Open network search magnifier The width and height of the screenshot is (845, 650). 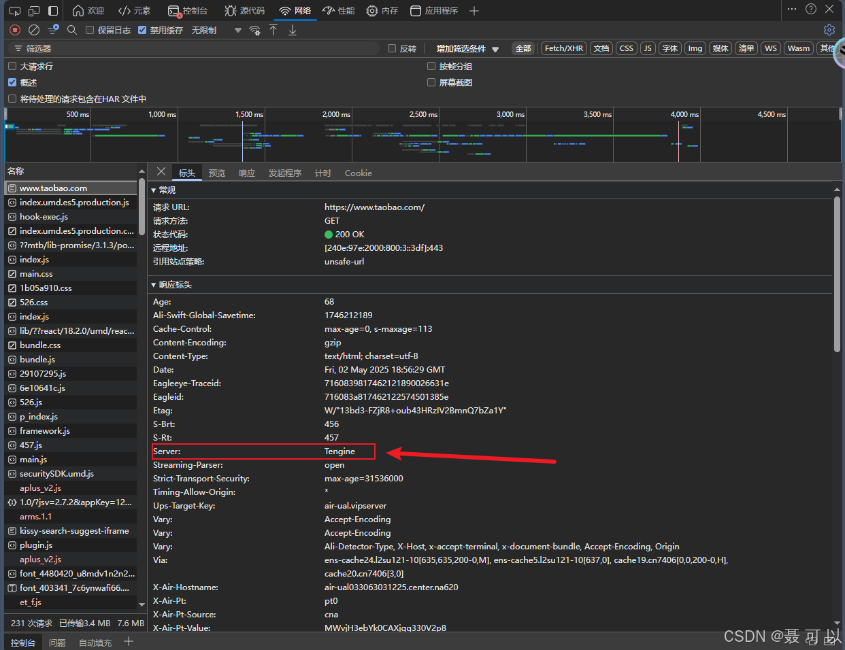(72, 30)
